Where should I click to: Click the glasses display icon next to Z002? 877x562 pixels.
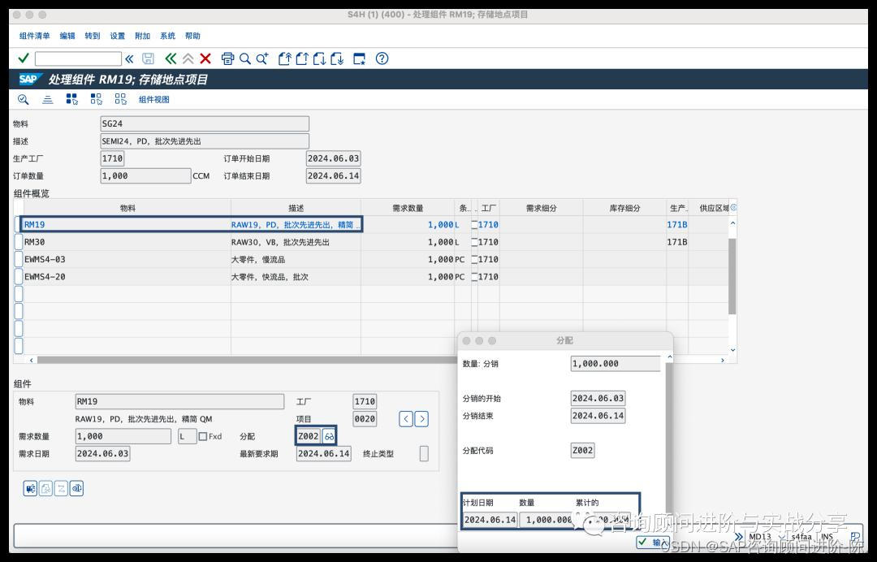pyautogui.click(x=329, y=436)
